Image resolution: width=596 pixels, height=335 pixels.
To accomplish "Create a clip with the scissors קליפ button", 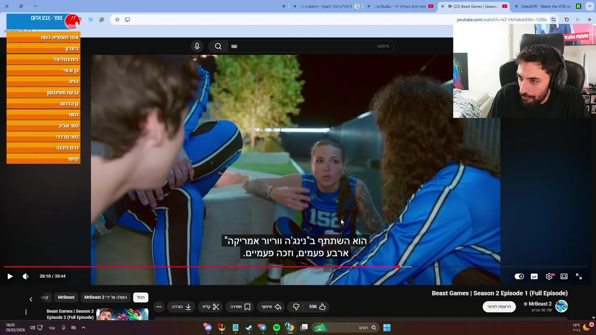I will click(x=210, y=307).
